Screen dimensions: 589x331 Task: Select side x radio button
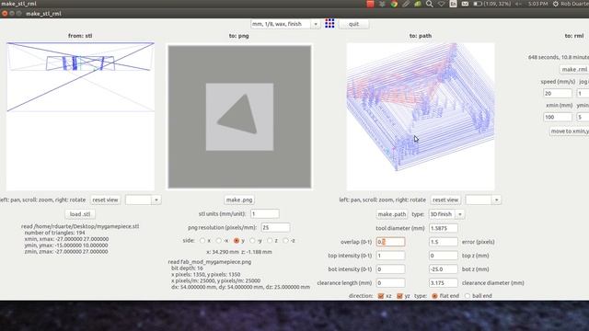(x=202, y=241)
